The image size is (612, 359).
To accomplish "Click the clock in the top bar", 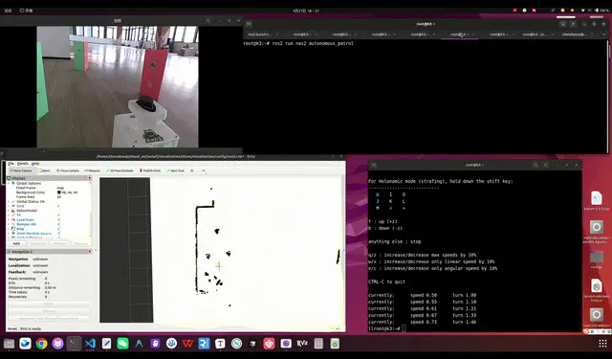I will pos(306,11).
